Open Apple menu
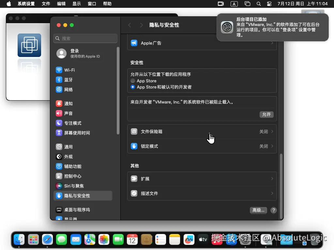Screen dimensions: 334x250 pyautogui.click(x=9, y=4)
